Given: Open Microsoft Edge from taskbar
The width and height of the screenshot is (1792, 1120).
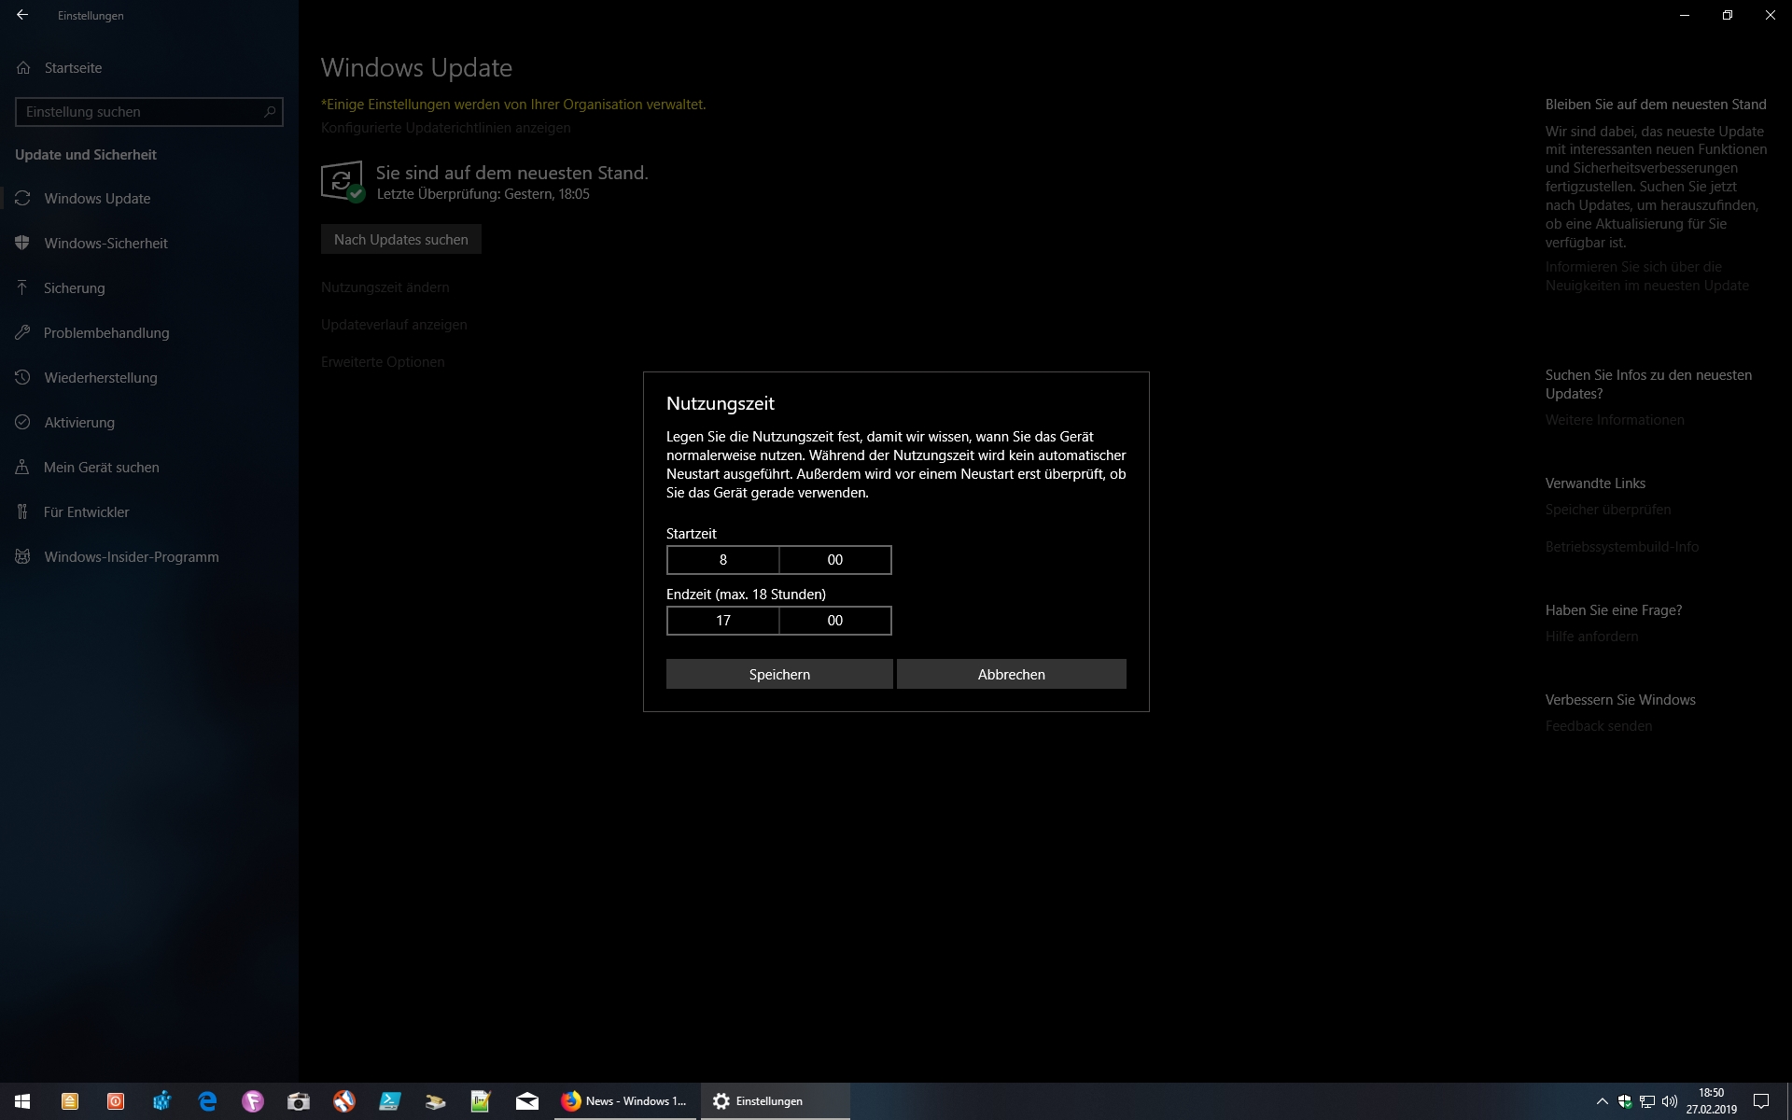Looking at the screenshot, I should pos(207,1101).
